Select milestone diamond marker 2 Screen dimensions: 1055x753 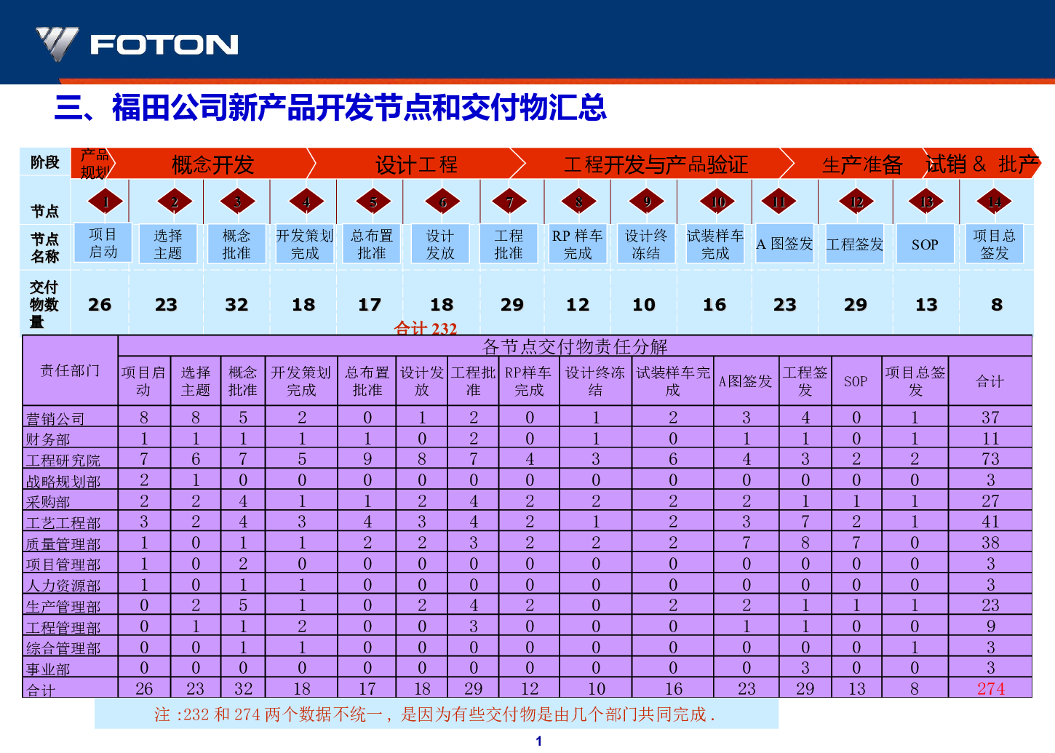click(174, 202)
